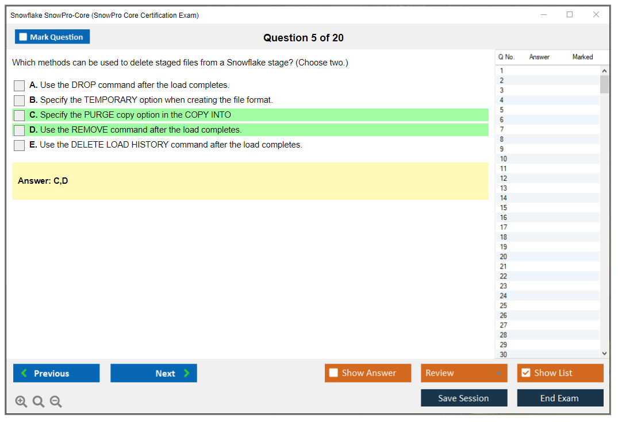Check option A DROP command
Viewport: 618px width, 422px height.
[x=19, y=86]
